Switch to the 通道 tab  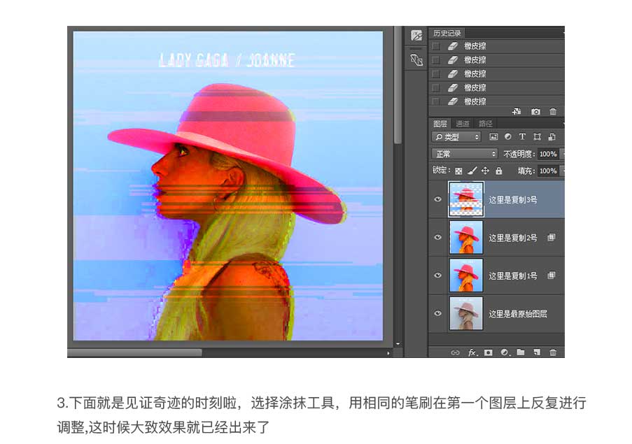tap(463, 124)
